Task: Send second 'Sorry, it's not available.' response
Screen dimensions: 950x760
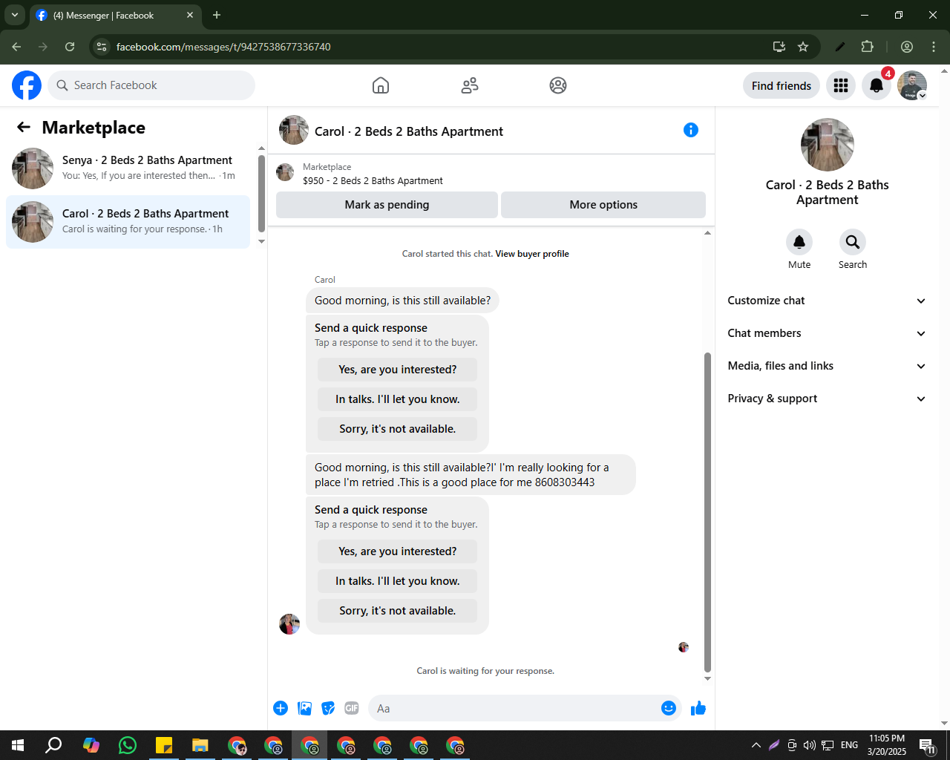Action: coord(397,611)
